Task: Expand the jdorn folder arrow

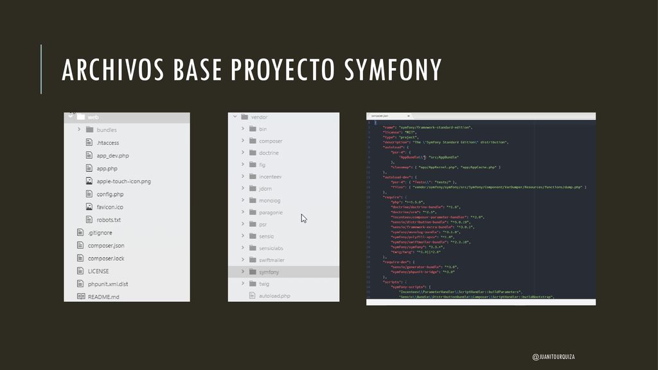Action: pos(243,188)
